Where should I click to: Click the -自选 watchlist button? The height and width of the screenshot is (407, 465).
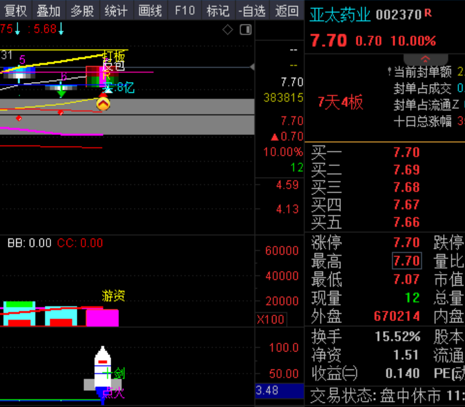point(253,11)
